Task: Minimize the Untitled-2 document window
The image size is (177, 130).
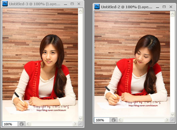Action: click(x=157, y=7)
